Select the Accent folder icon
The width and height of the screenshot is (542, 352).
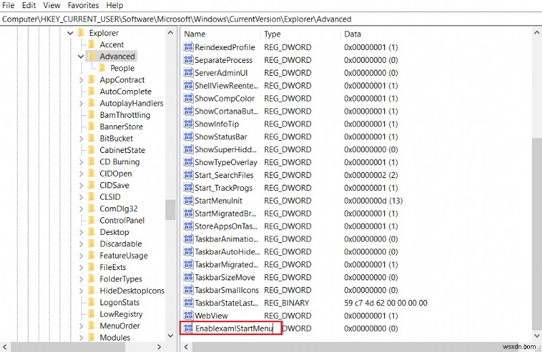[91, 45]
